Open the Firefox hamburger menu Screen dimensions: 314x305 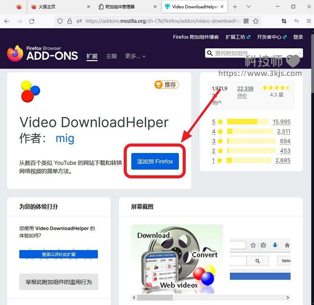click(x=309, y=21)
